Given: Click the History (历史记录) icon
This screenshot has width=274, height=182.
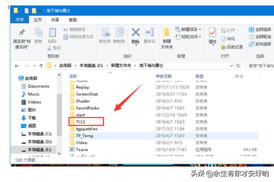Looking at the screenshot, I should coord(224,47).
